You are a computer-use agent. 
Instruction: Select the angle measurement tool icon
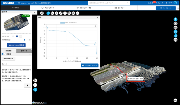coord(57,13)
